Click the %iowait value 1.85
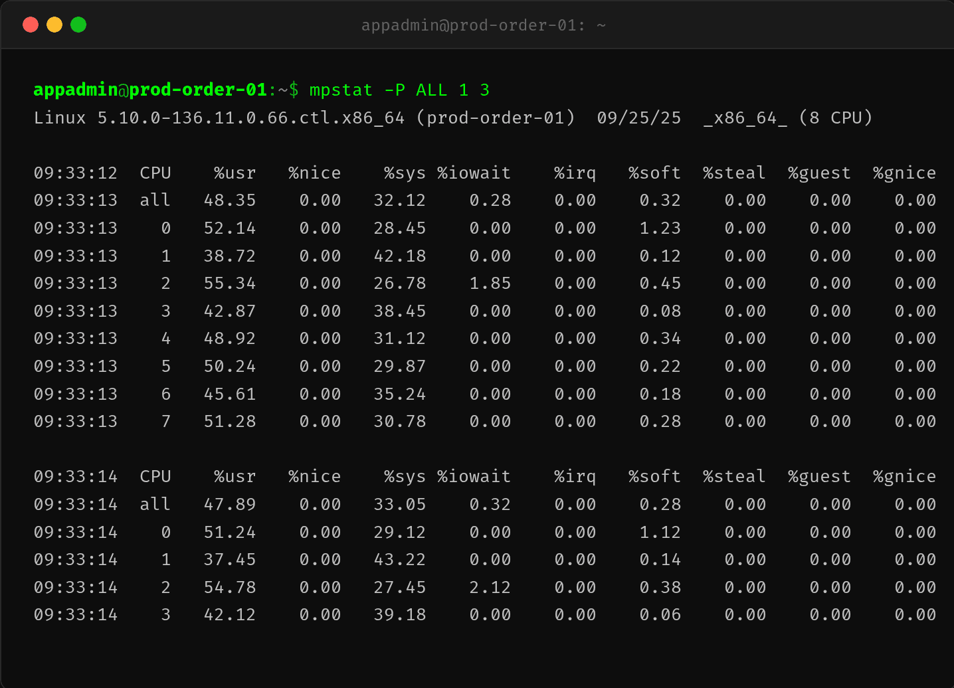The image size is (954, 688). (x=490, y=283)
